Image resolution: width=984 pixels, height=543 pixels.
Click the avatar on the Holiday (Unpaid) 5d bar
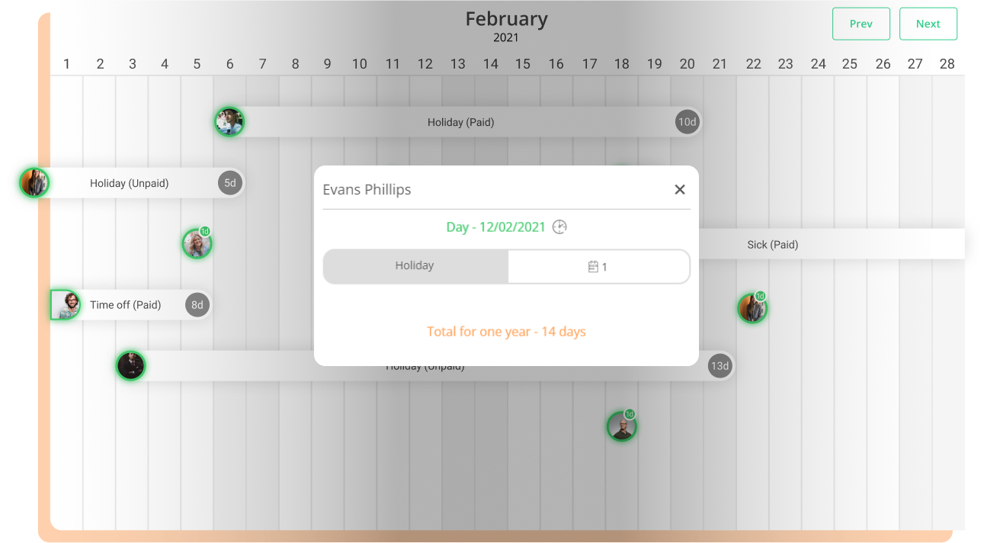click(34, 183)
